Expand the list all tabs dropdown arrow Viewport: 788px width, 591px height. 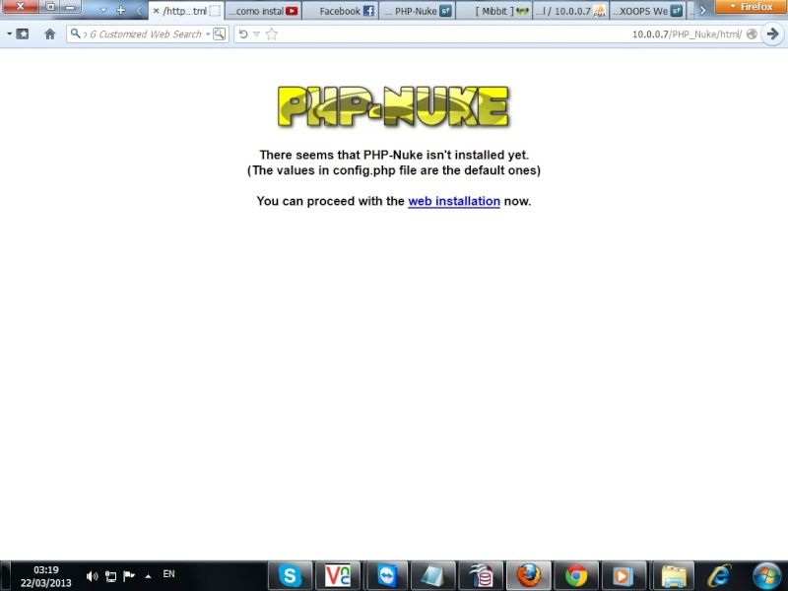pos(103,10)
